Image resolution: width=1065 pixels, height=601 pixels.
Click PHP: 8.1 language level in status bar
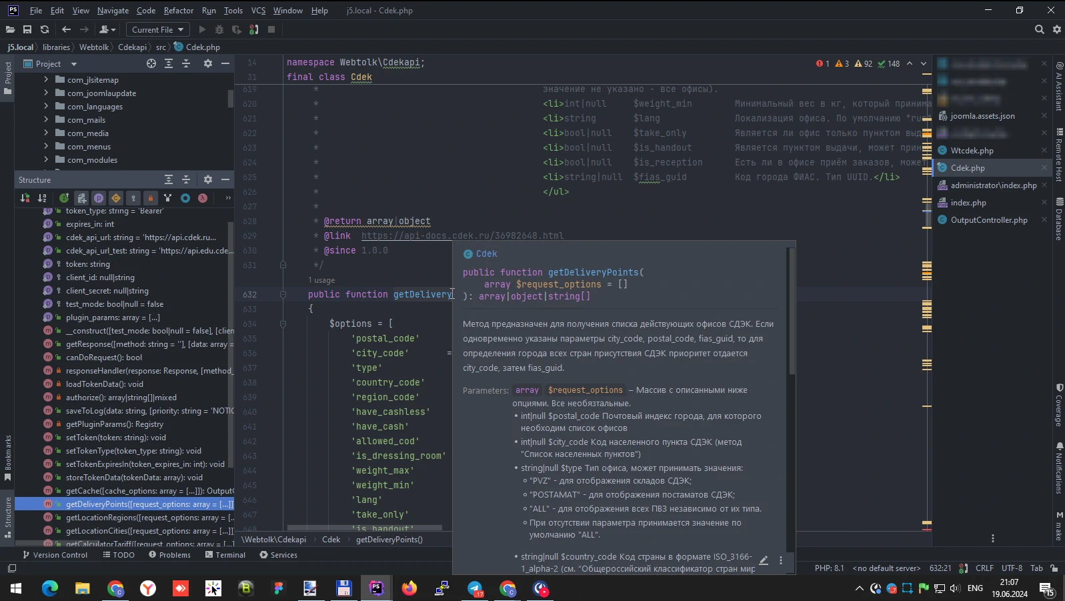829,568
